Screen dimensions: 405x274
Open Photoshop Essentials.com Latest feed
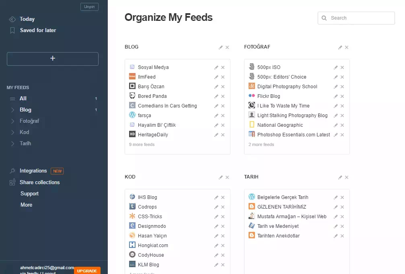click(x=294, y=134)
